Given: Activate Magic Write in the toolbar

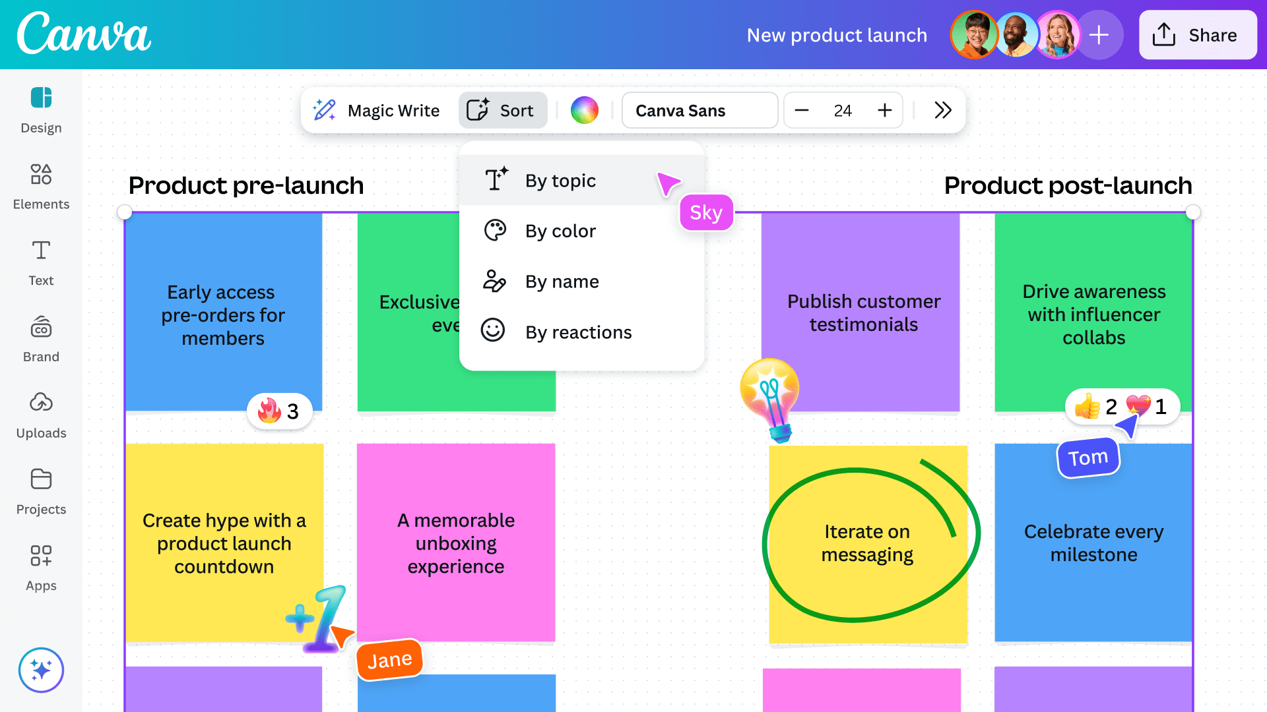Looking at the screenshot, I should pos(376,110).
